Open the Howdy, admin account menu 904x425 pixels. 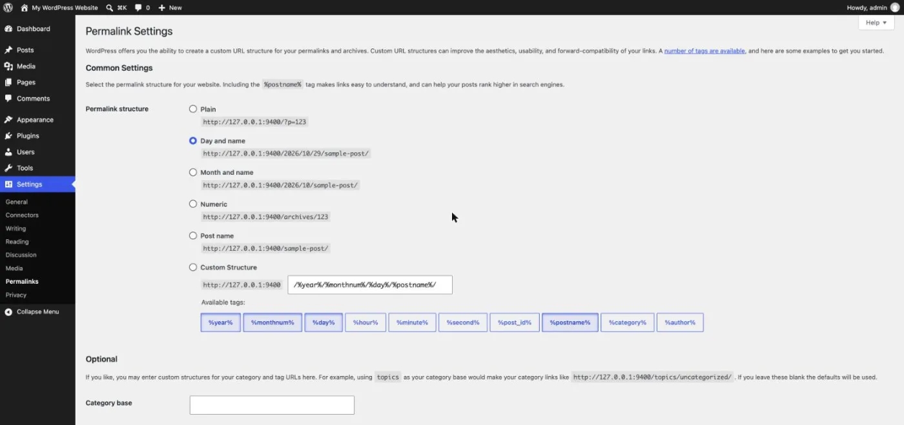[x=872, y=8]
